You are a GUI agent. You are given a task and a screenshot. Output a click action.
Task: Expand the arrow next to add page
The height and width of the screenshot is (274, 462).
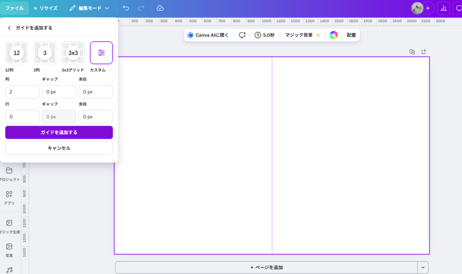pyautogui.click(x=423, y=267)
